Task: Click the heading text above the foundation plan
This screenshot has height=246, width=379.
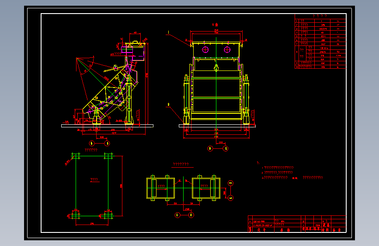Action: coord(91,150)
